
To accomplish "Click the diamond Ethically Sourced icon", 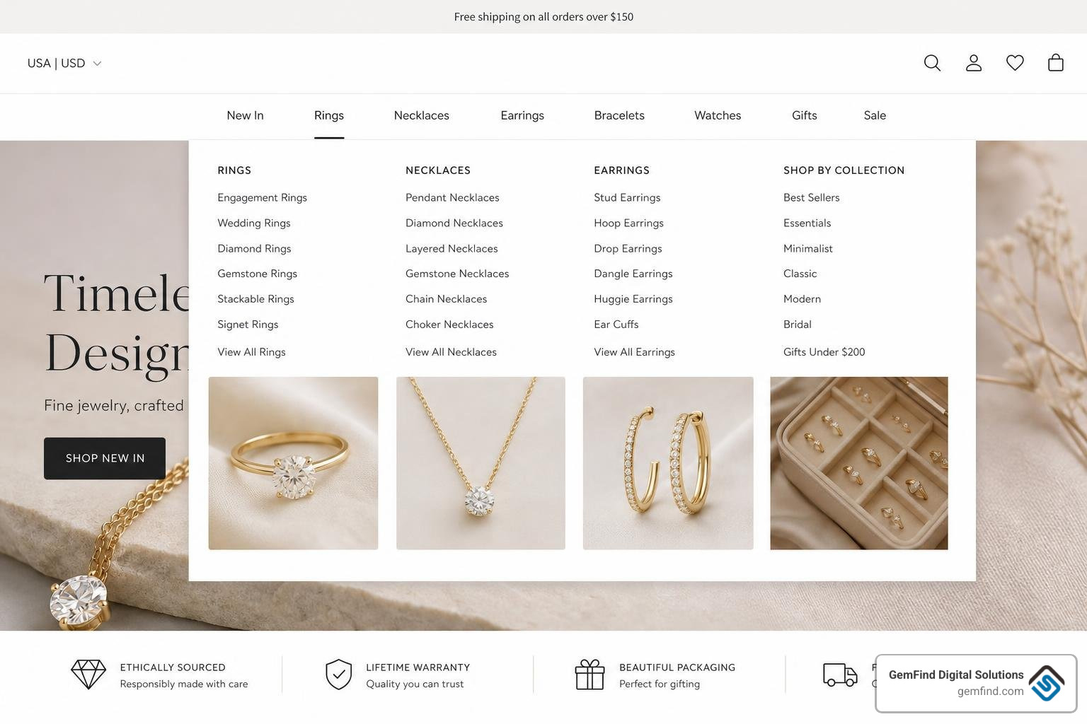I will tap(88, 675).
